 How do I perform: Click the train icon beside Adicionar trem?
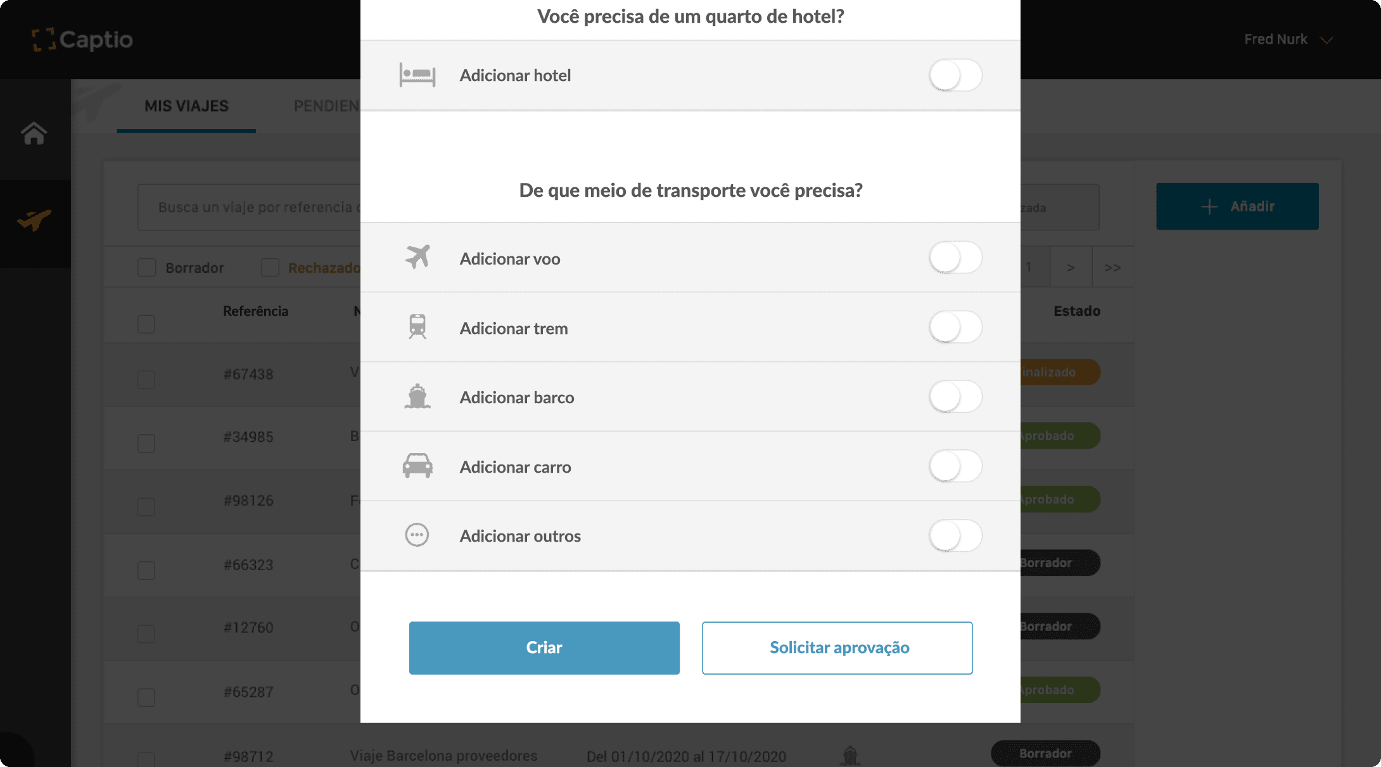(x=417, y=327)
